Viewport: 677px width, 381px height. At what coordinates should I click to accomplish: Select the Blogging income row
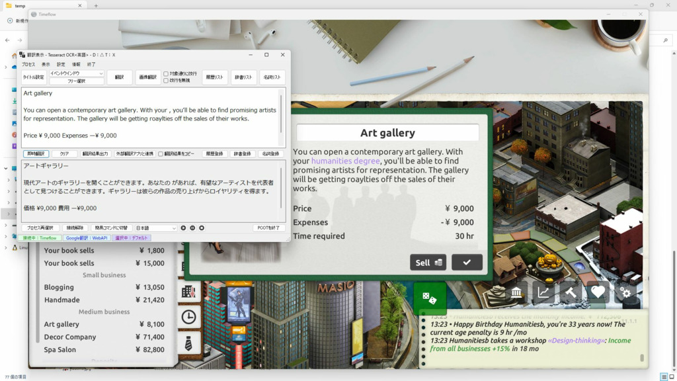104,287
